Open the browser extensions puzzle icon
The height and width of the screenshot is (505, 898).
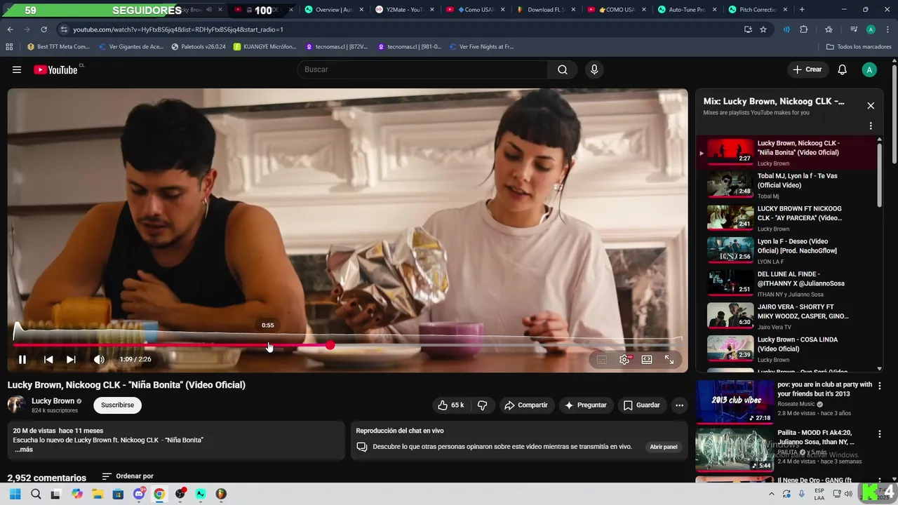click(804, 29)
